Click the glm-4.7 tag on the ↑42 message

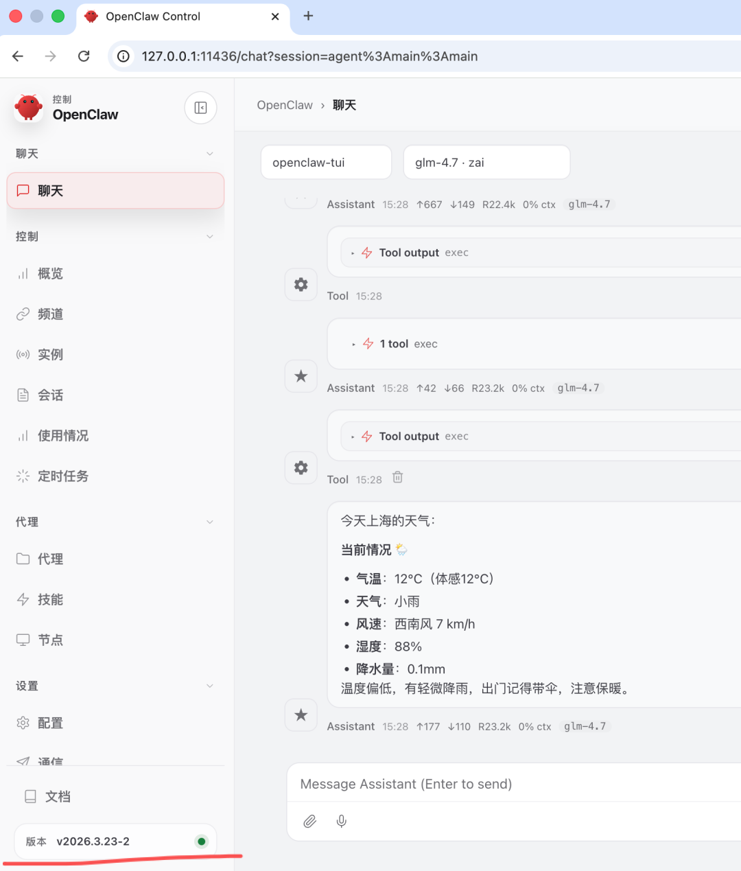578,388
